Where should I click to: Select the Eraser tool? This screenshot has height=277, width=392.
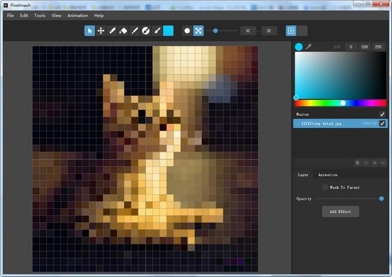pos(123,31)
